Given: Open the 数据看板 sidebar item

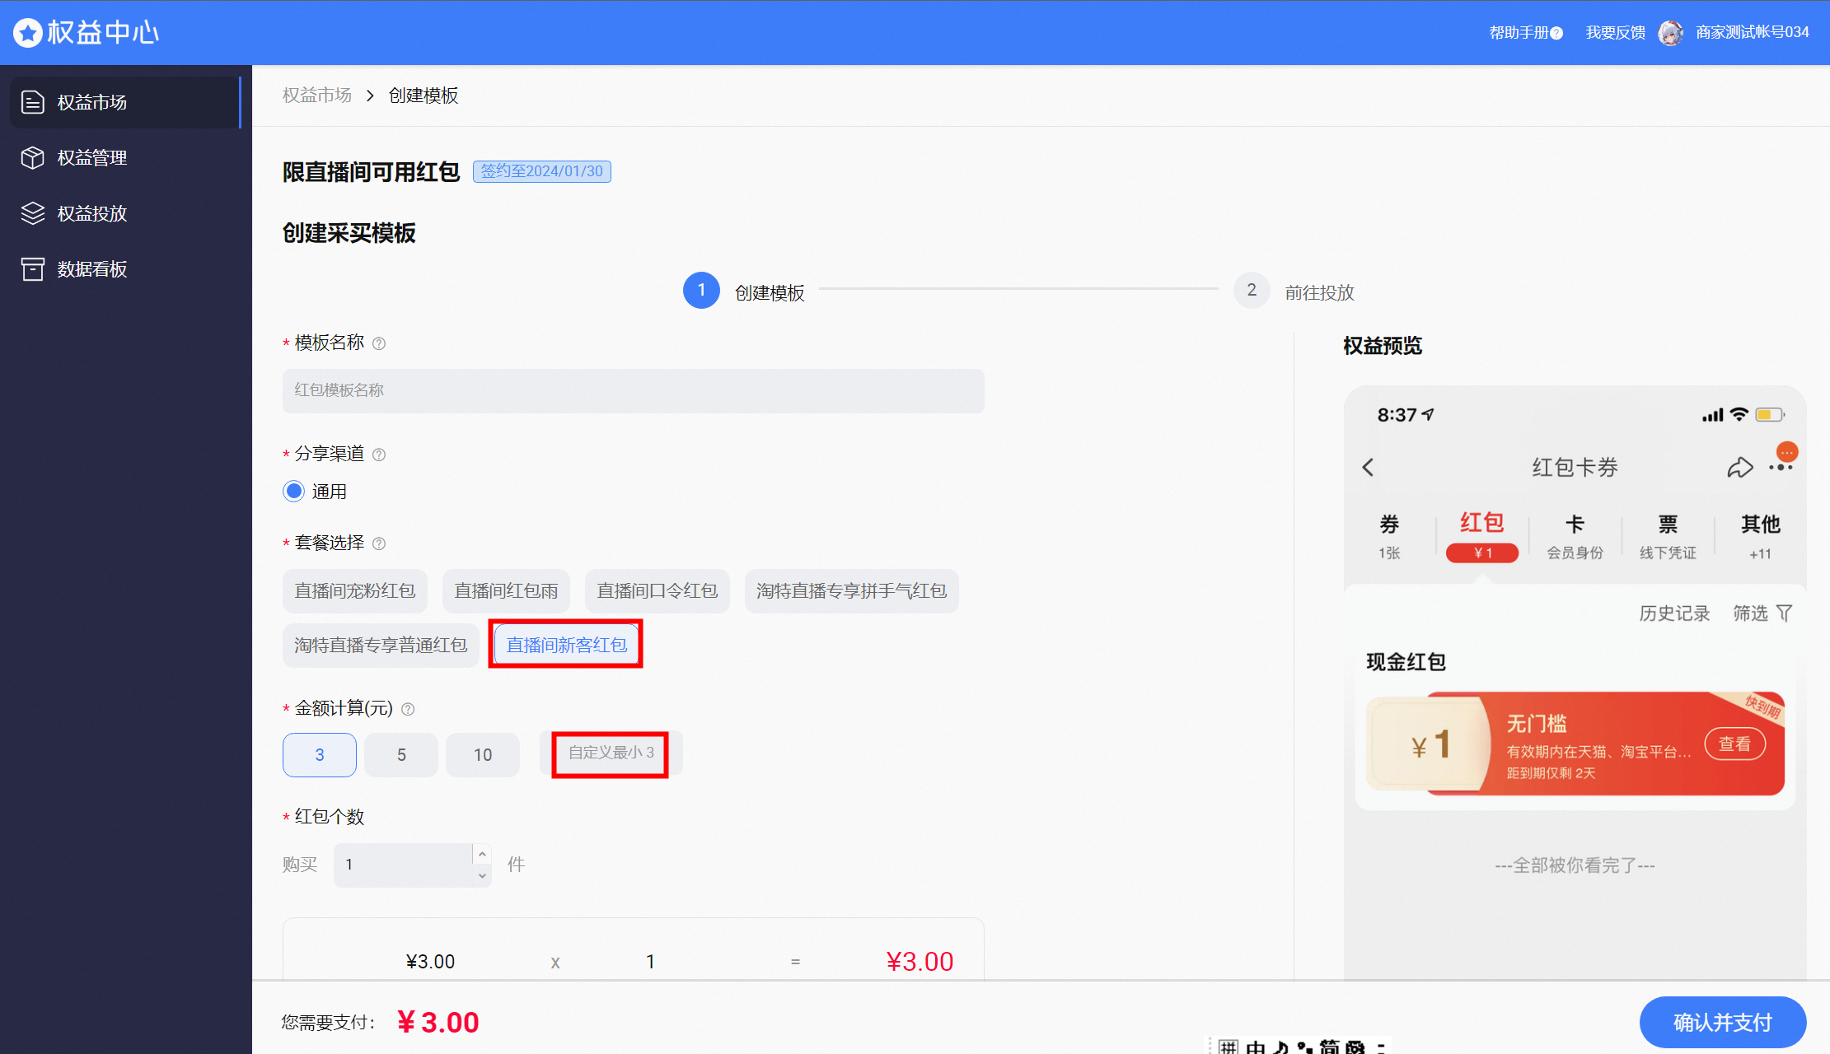Looking at the screenshot, I should click(x=125, y=269).
